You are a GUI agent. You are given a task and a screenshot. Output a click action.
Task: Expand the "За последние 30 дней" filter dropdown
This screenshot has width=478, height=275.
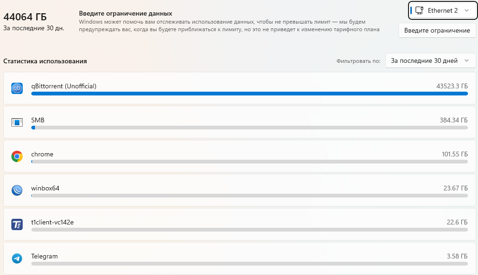(x=430, y=60)
